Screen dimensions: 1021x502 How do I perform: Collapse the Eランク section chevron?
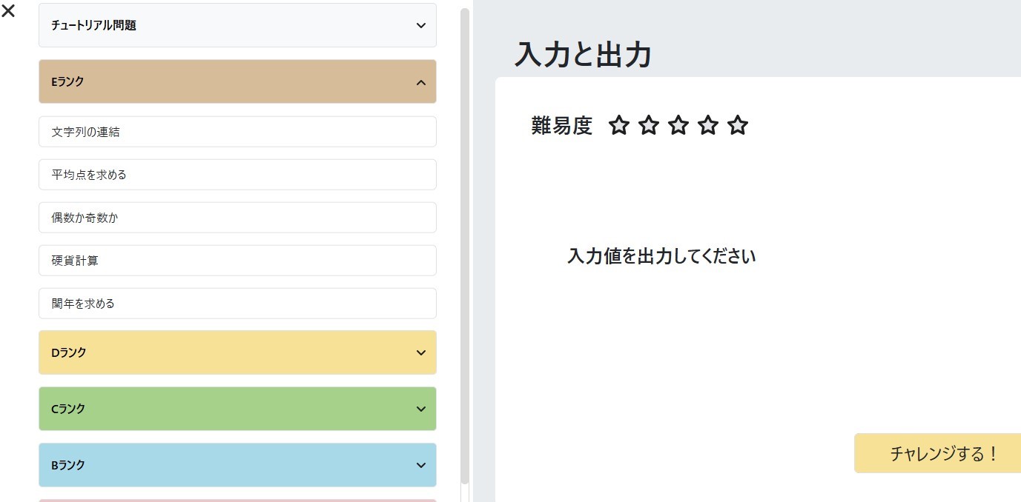pyautogui.click(x=421, y=82)
